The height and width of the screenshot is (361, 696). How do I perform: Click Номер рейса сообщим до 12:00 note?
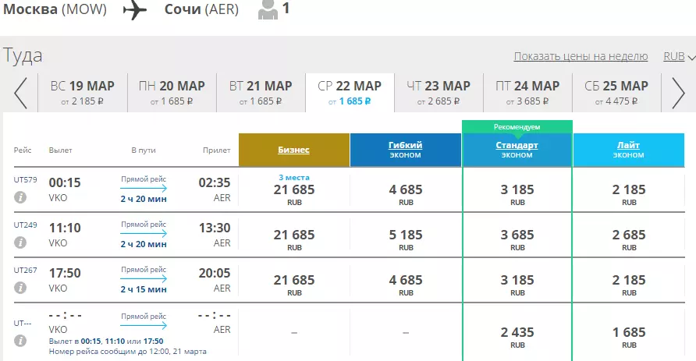127,351
